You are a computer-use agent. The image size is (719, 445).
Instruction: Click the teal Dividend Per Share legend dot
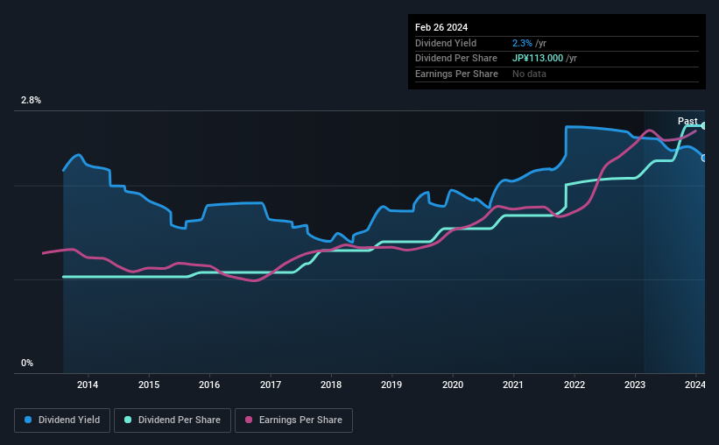[x=128, y=420]
